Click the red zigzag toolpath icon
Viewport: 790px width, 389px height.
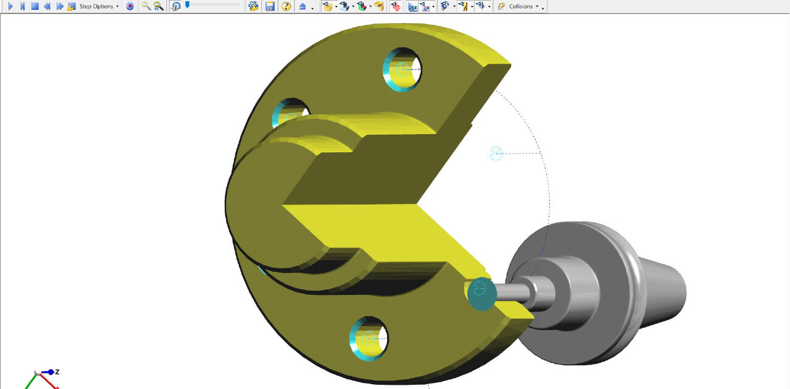click(x=395, y=6)
